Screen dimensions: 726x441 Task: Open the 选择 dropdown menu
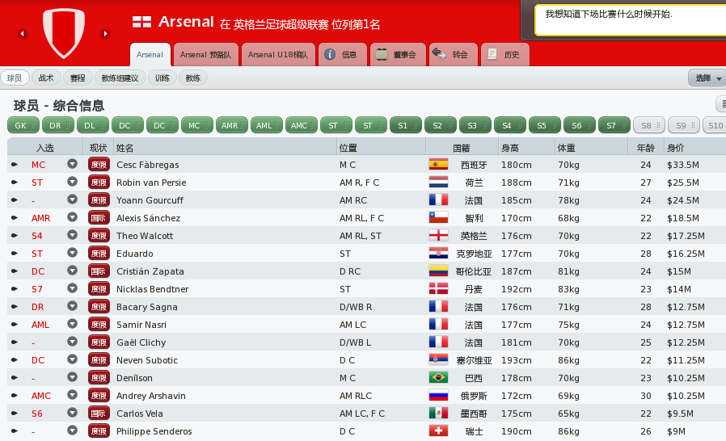707,78
